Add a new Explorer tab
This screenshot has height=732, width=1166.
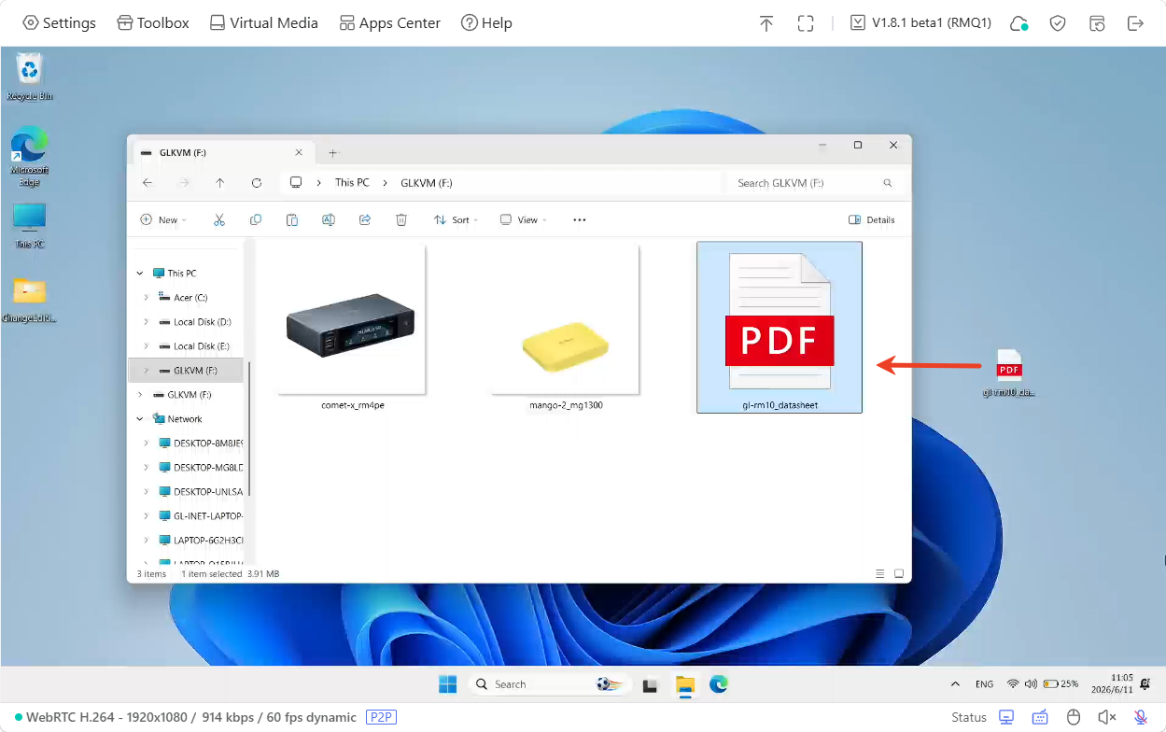click(x=333, y=152)
